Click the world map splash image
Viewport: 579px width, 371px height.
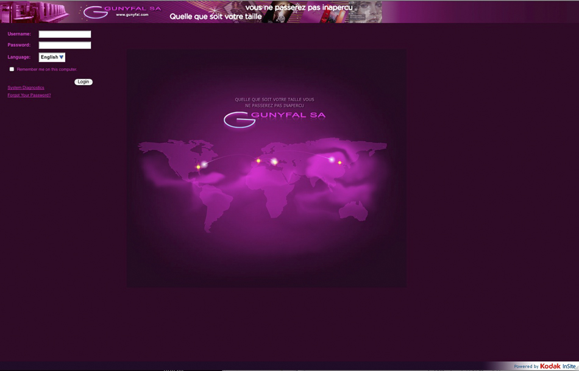pyautogui.click(x=266, y=168)
